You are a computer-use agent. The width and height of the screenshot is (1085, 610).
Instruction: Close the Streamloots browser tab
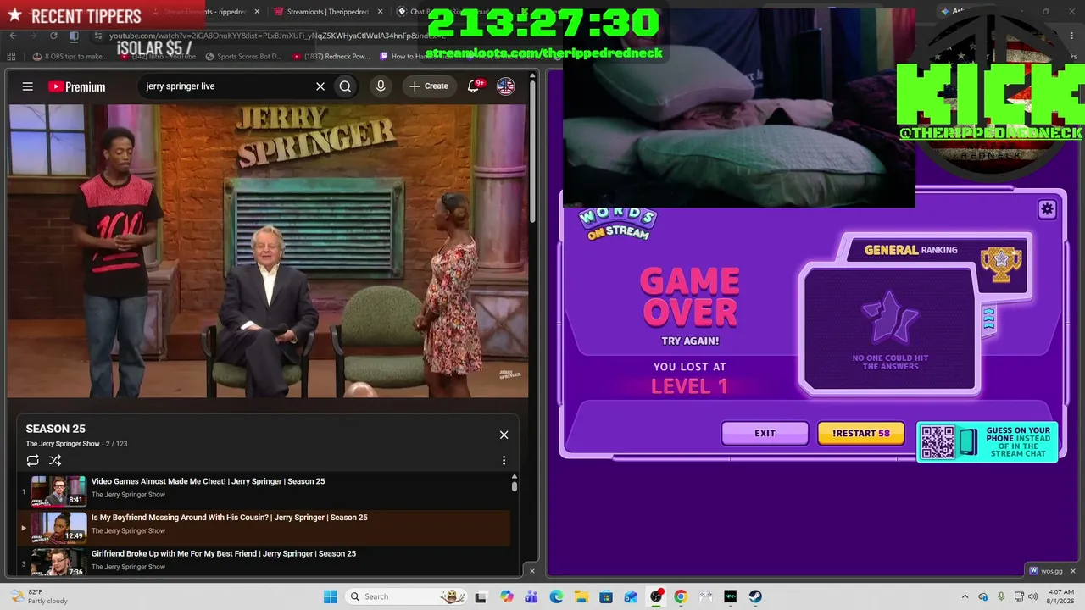[x=380, y=12]
